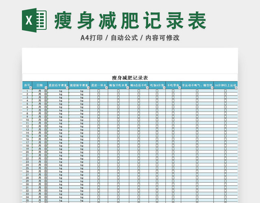Select serial number cell 33
Image resolution: width=260 pixels, height=203 pixels.
click(27, 194)
